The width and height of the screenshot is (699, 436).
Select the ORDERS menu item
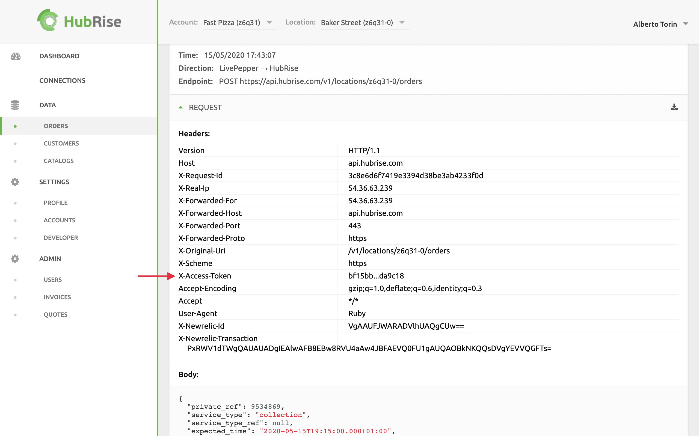point(55,126)
